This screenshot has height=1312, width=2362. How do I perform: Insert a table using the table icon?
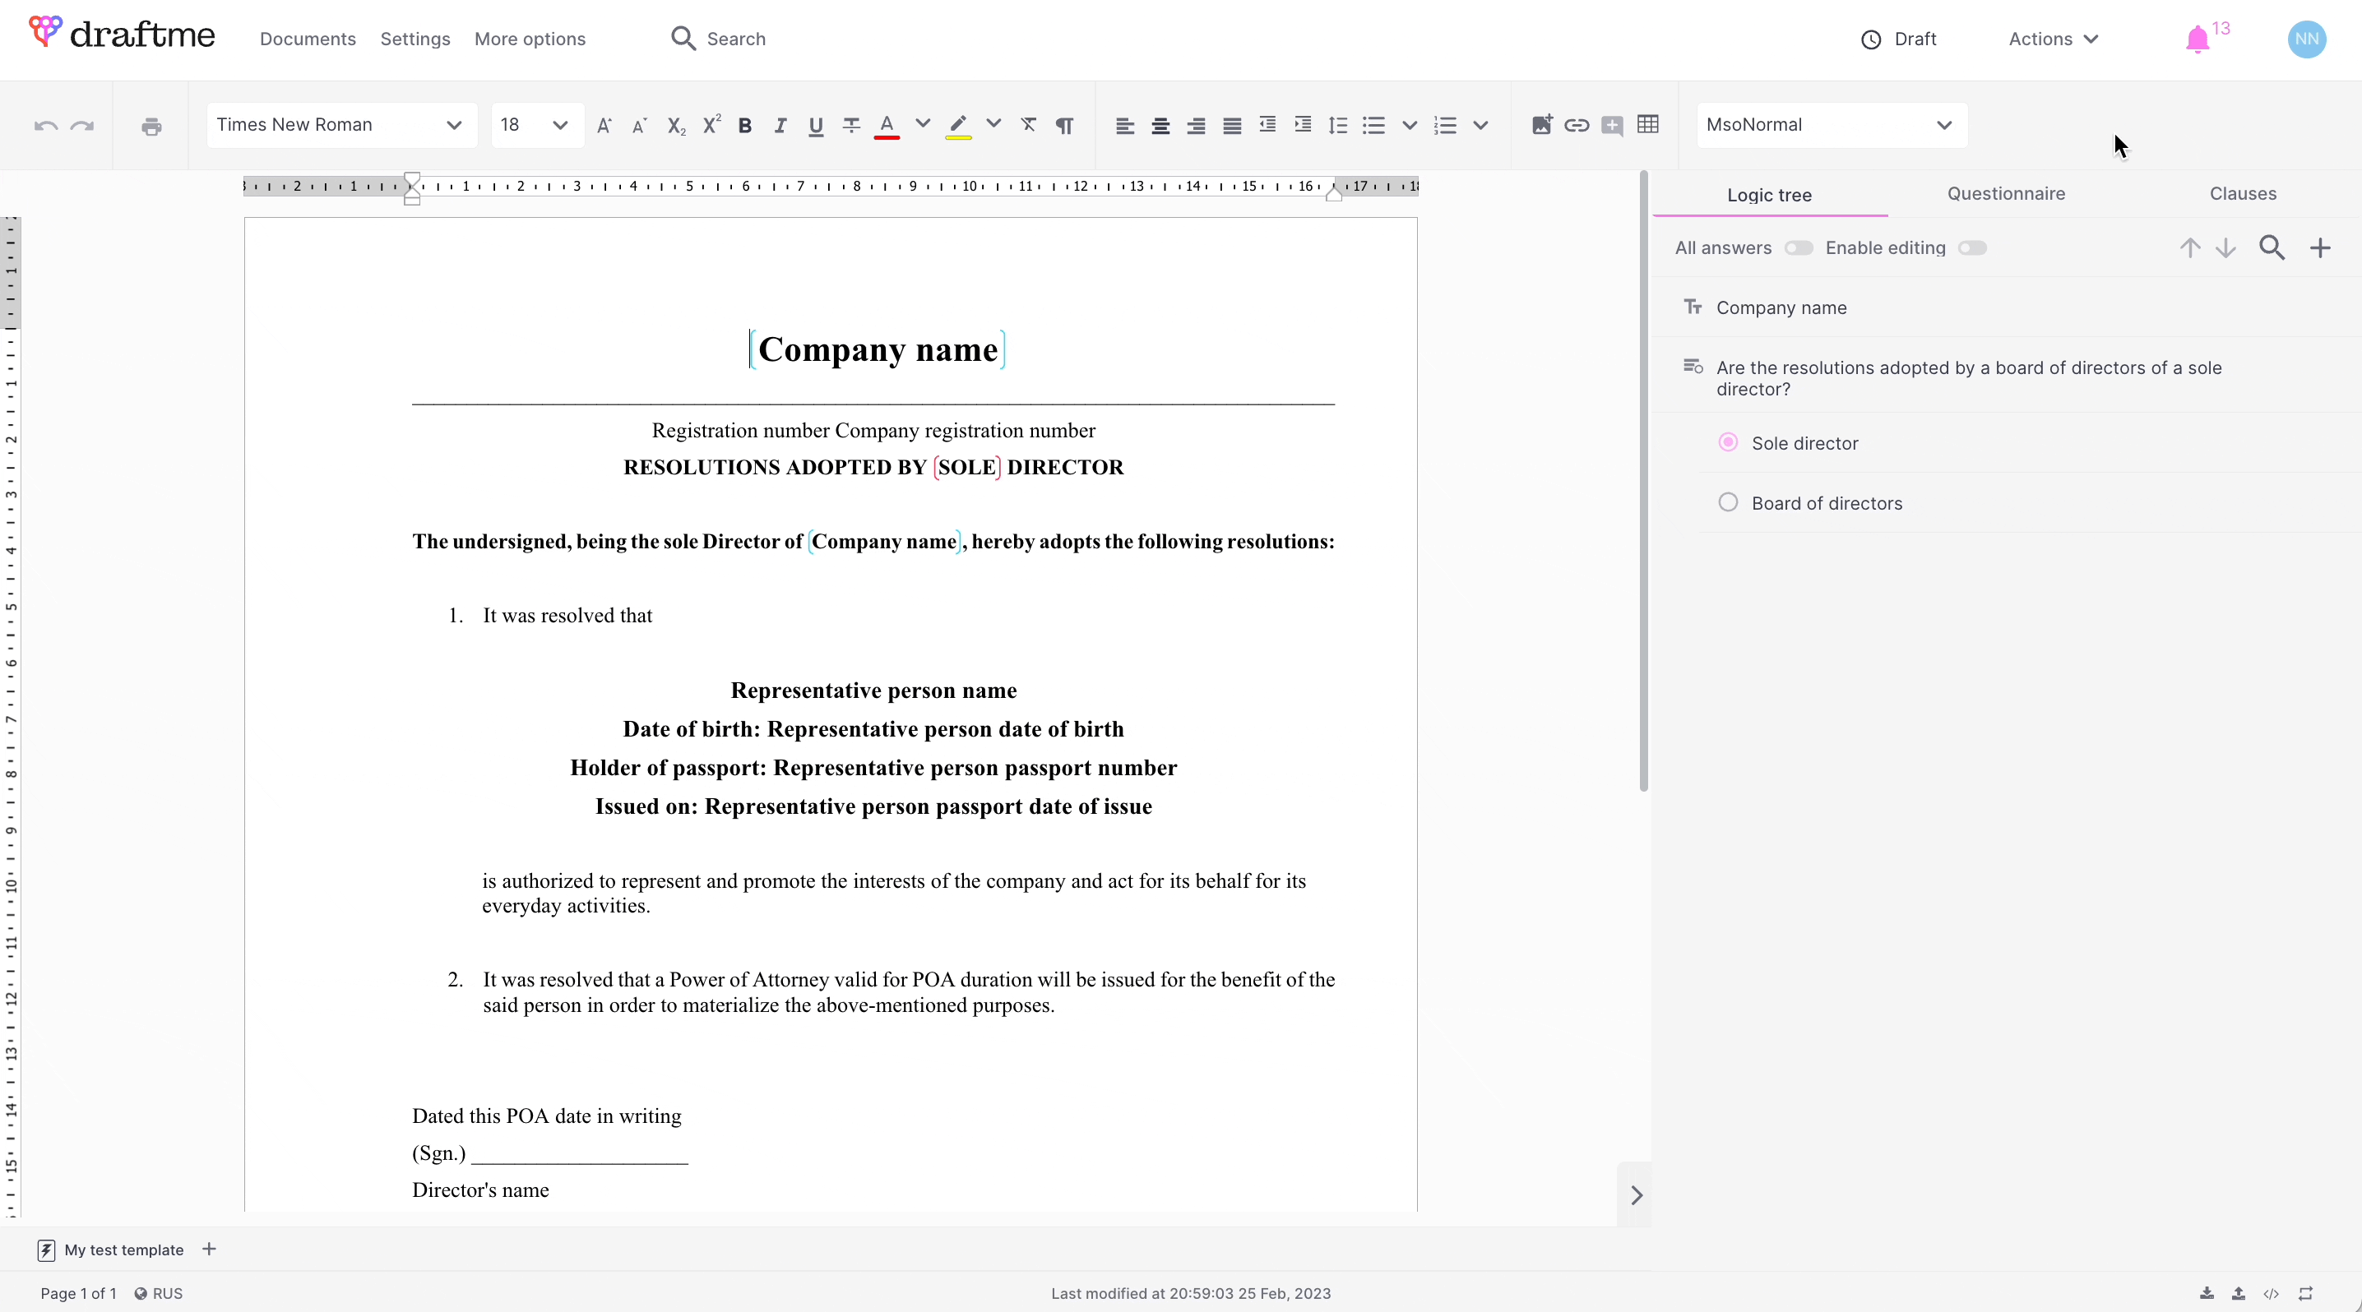click(1647, 125)
